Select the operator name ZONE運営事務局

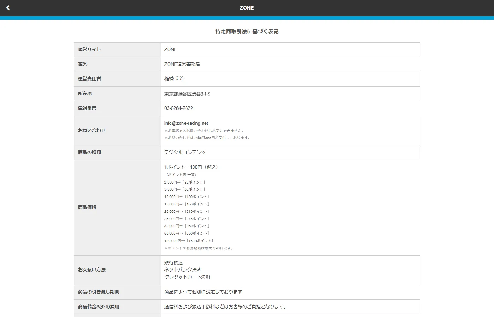pyautogui.click(x=182, y=64)
